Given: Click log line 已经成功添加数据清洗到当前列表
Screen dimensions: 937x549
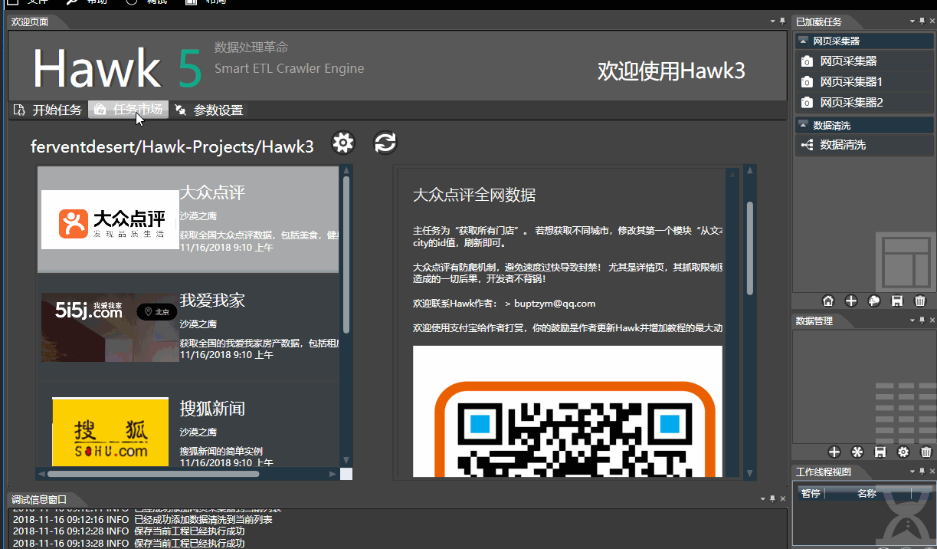Looking at the screenshot, I should tap(143, 519).
